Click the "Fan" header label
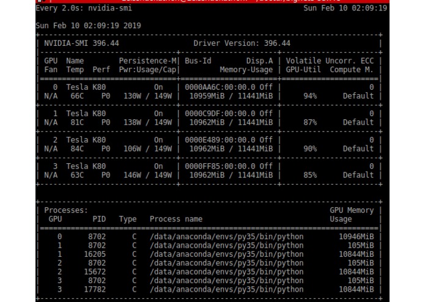425x302 pixels. click(51, 70)
